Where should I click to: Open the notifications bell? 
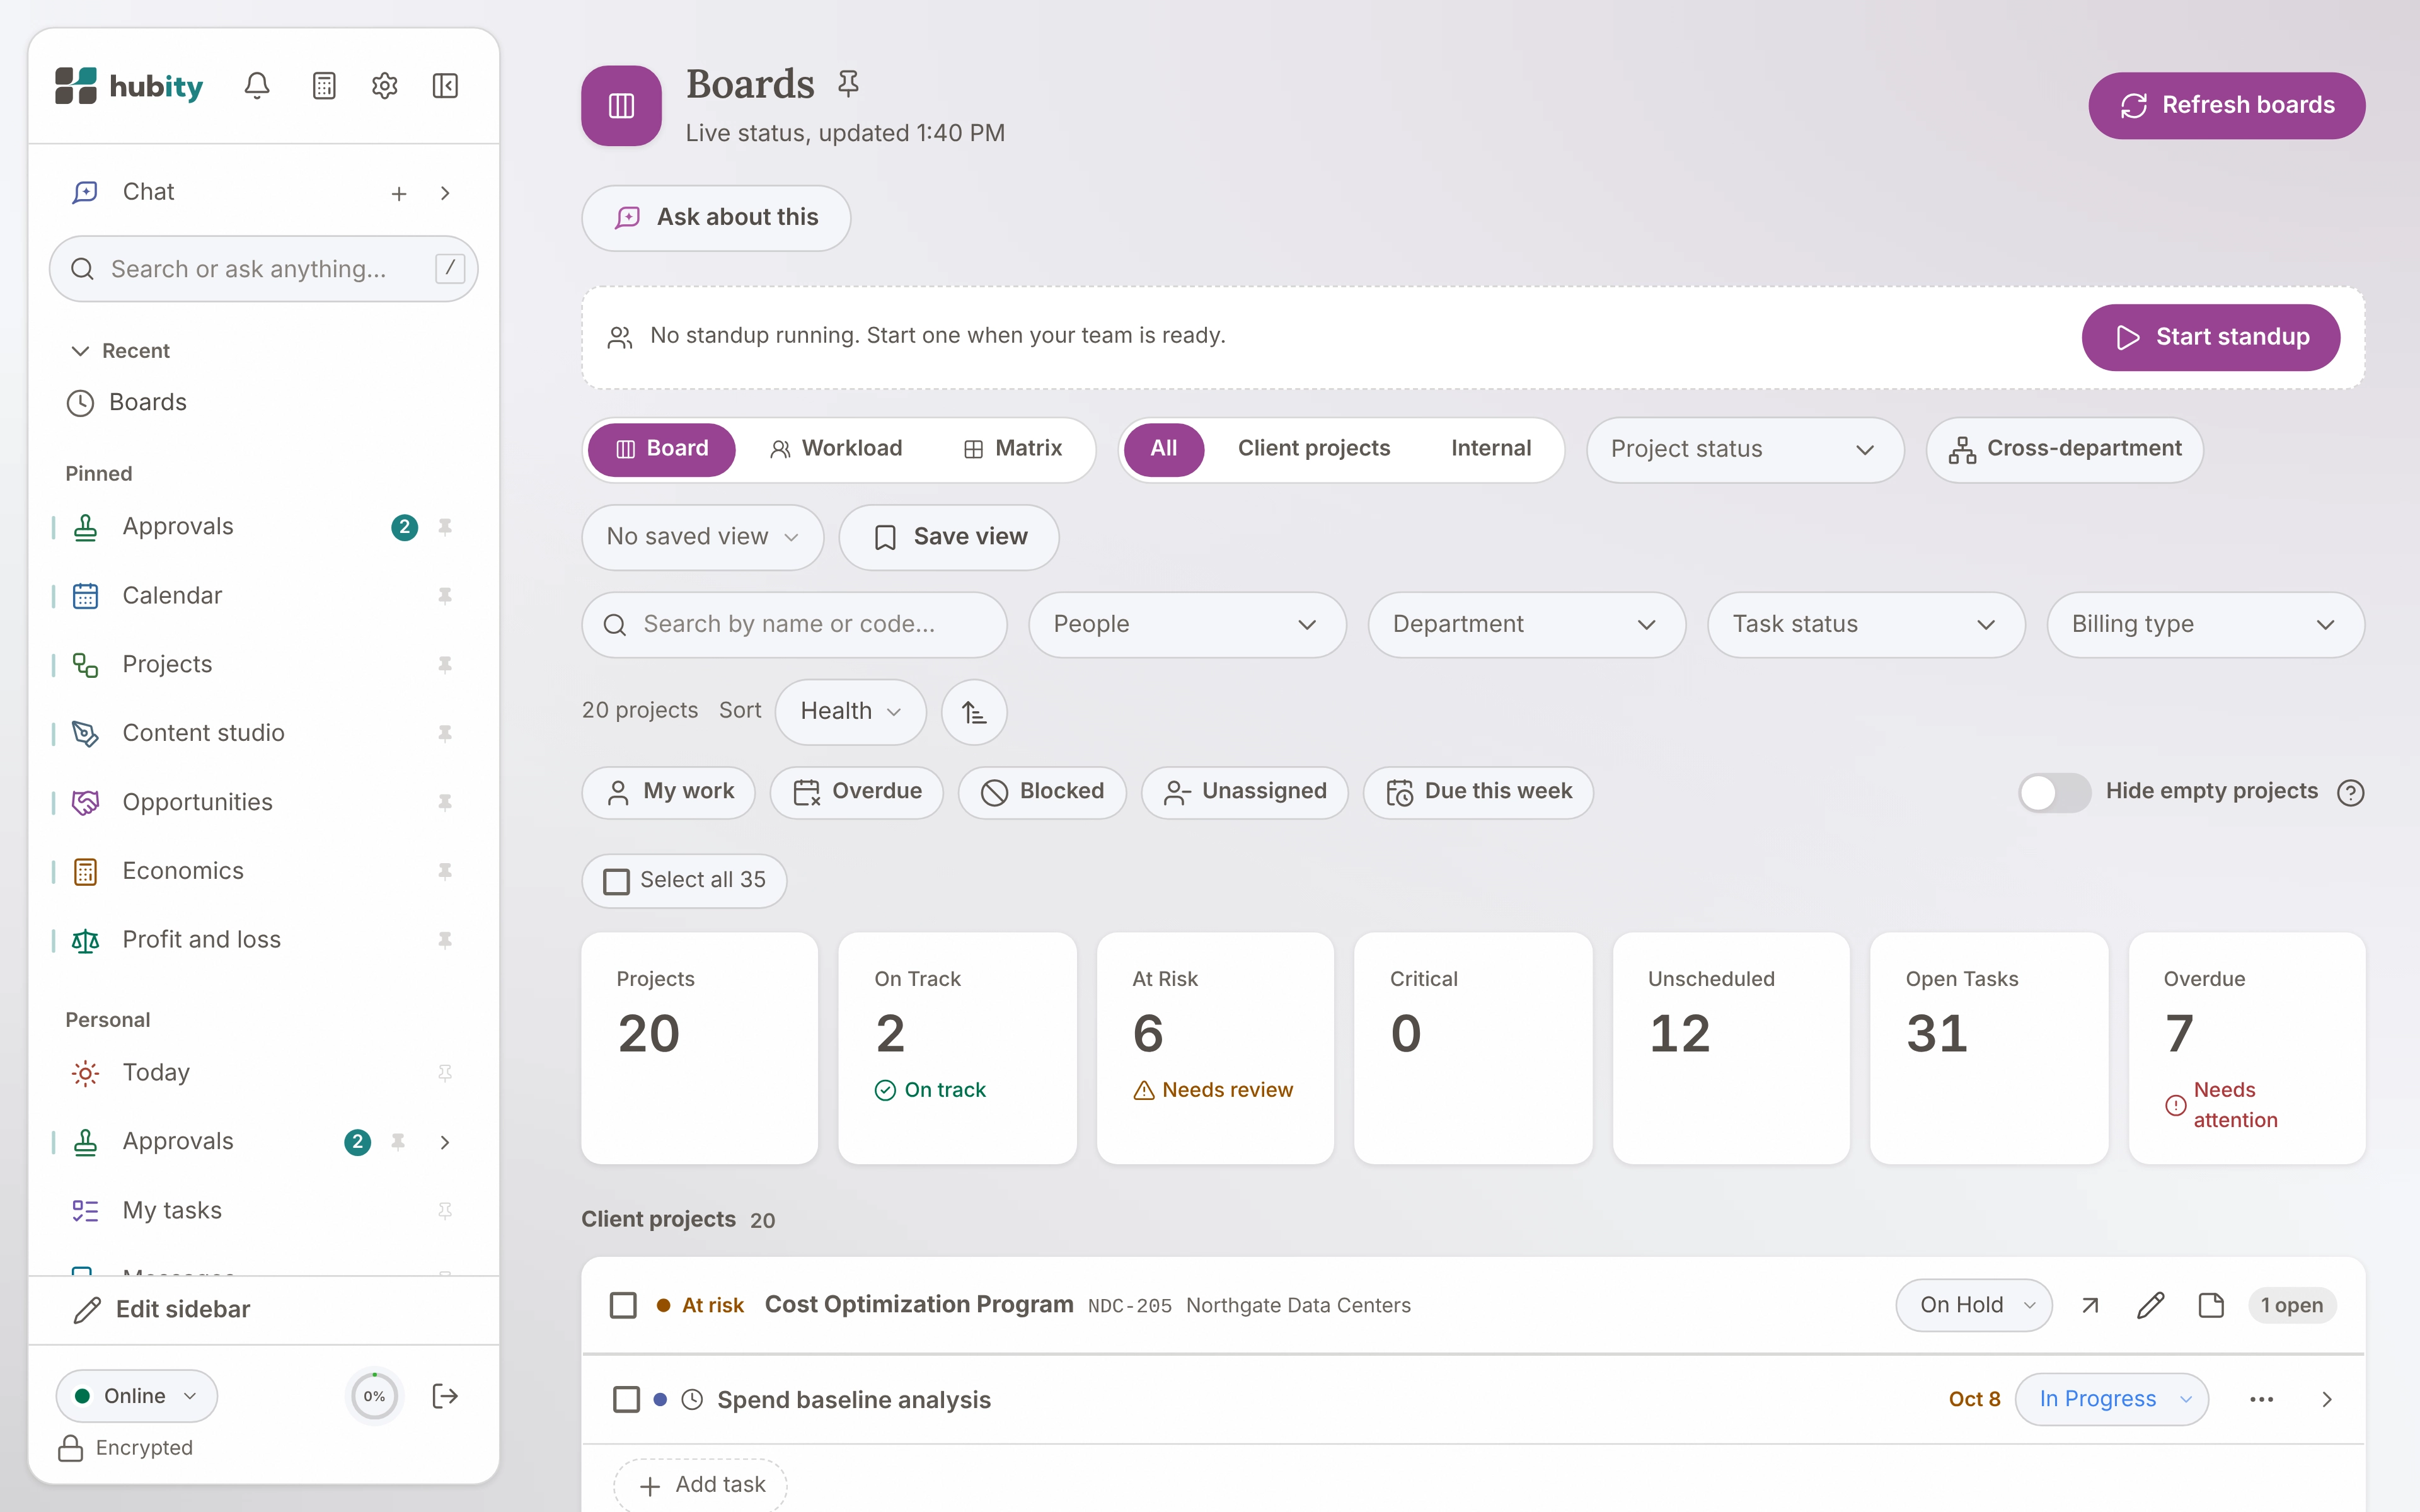tap(257, 86)
